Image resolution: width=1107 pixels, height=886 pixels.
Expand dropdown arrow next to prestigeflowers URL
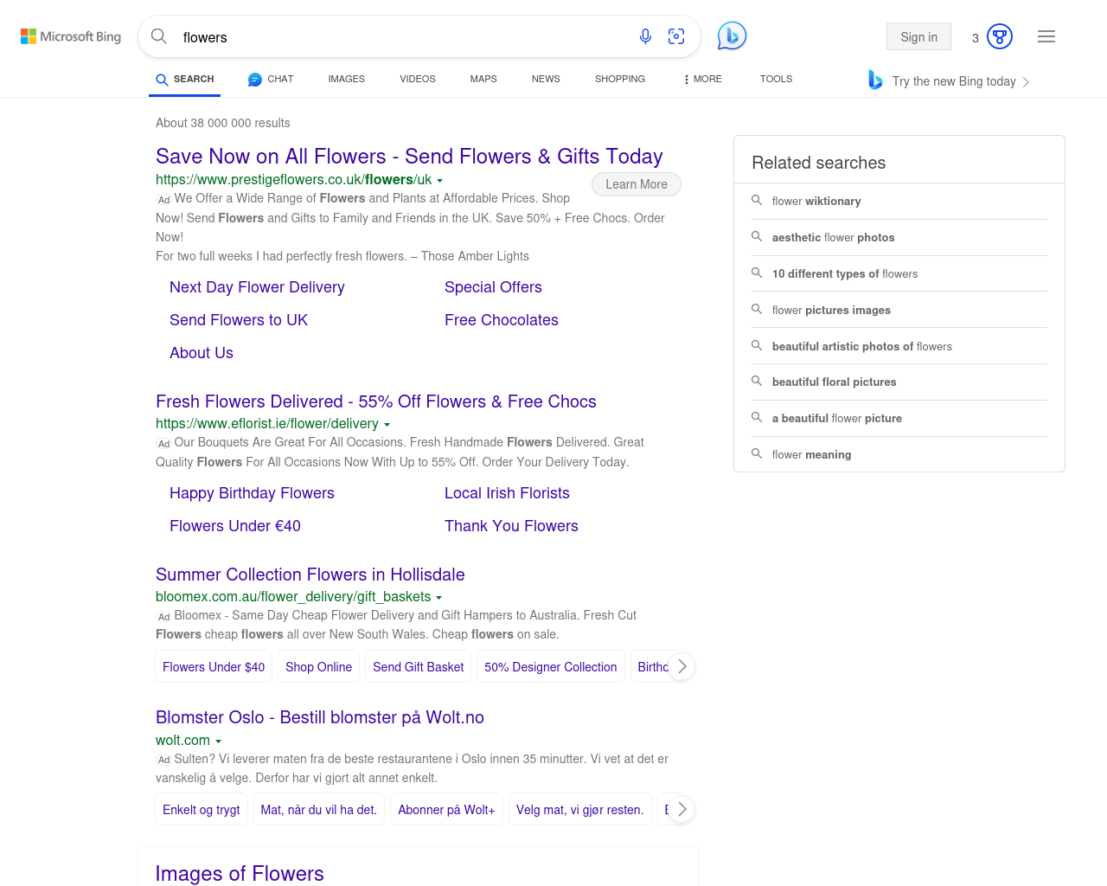coord(439,181)
